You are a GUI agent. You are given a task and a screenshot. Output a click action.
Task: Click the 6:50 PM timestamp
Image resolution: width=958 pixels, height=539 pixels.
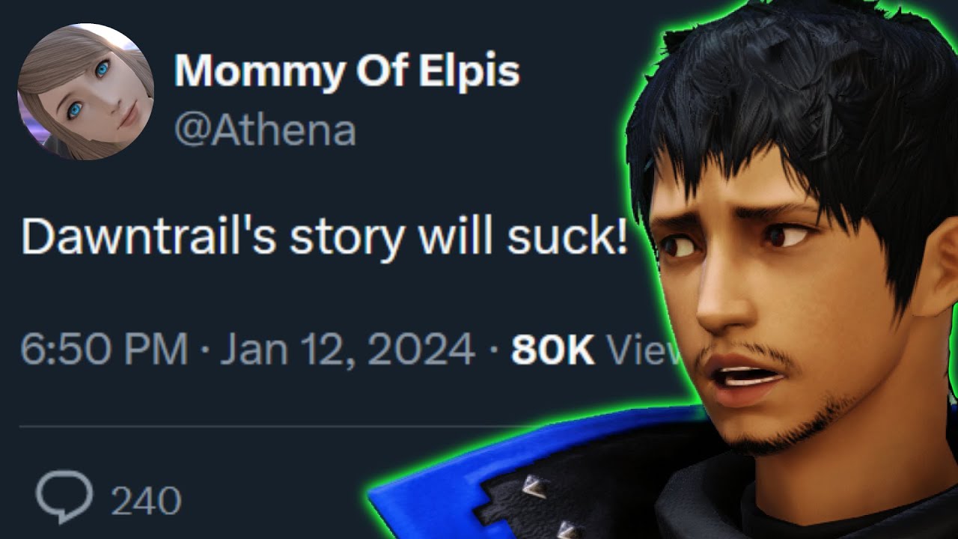pos(104,349)
